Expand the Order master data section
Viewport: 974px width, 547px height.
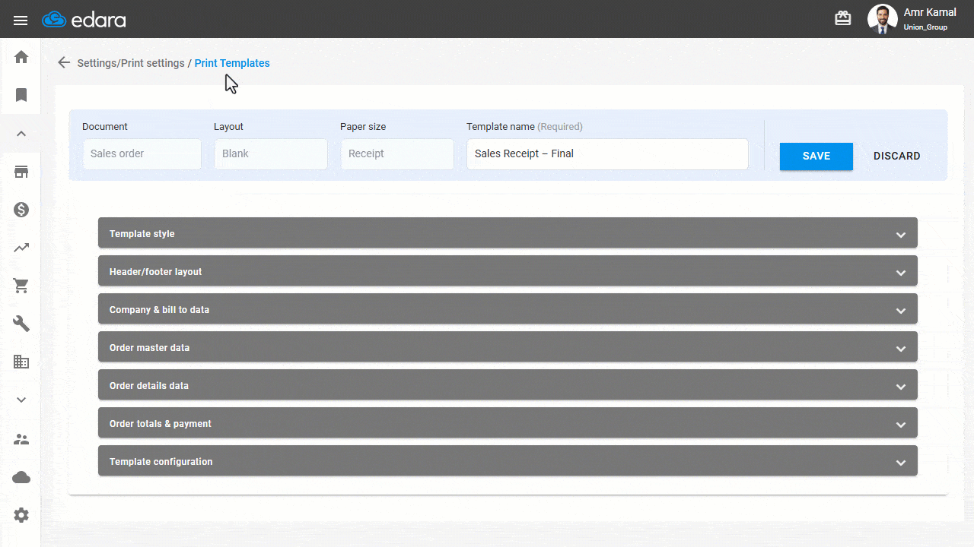(x=508, y=347)
